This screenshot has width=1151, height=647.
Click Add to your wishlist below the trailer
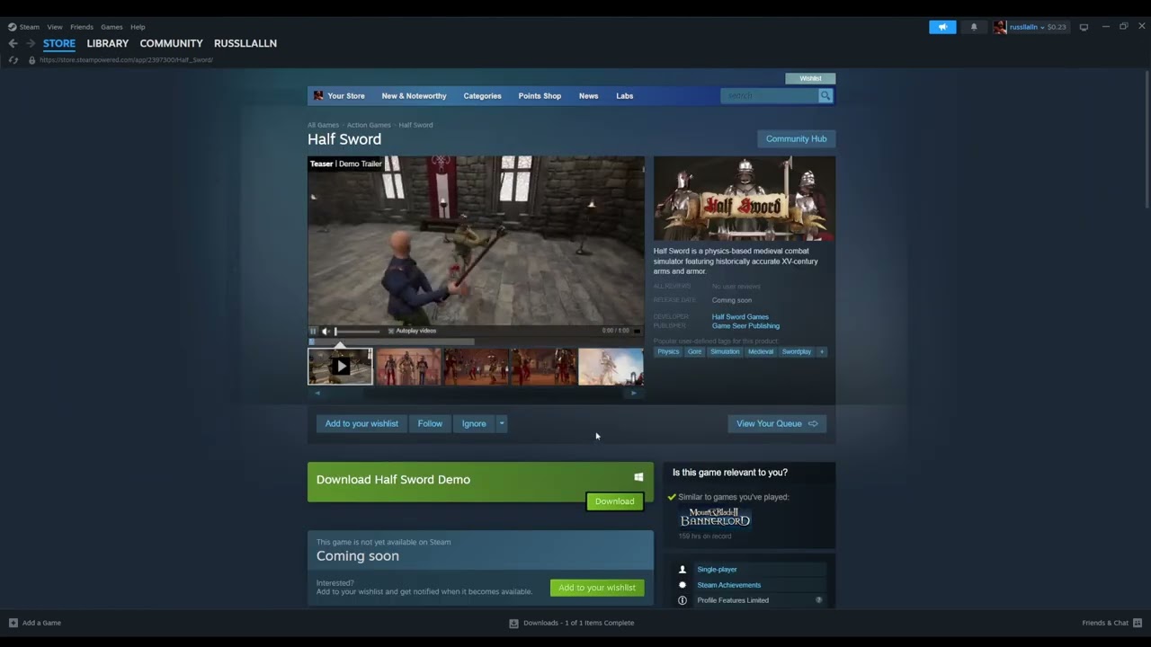pyautogui.click(x=361, y=423)
